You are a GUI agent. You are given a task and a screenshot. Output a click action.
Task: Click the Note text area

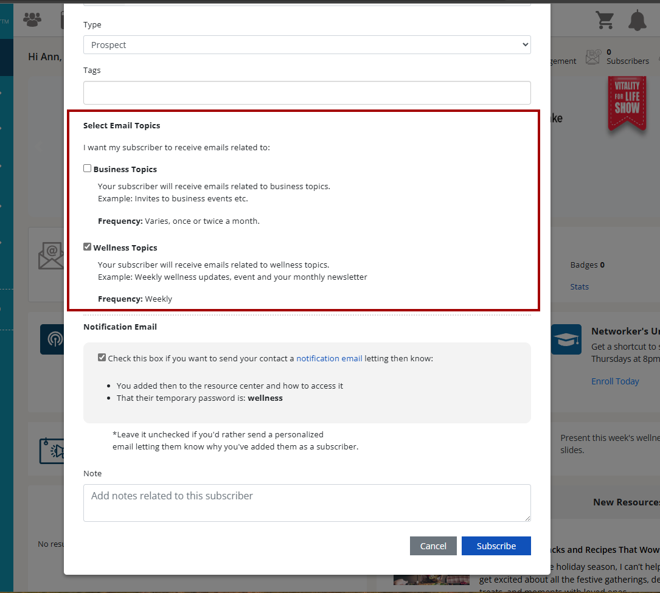coord(307,502)
